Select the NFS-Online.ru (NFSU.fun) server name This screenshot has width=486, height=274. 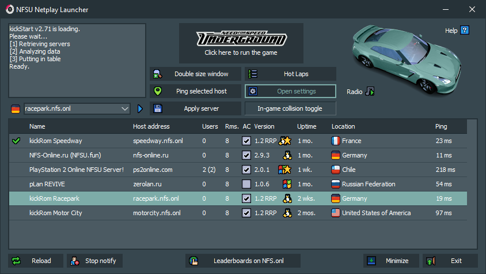click(x=65, y=155)
